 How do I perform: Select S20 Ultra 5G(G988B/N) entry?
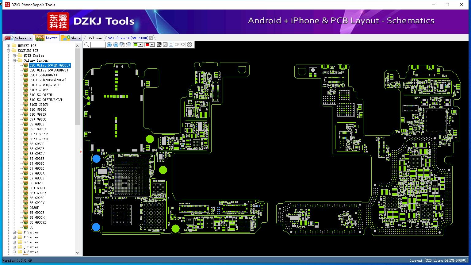pyautogui.click(x=49, y=70)
